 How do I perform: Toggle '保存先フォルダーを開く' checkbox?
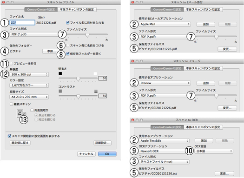(x=68, y=54)
